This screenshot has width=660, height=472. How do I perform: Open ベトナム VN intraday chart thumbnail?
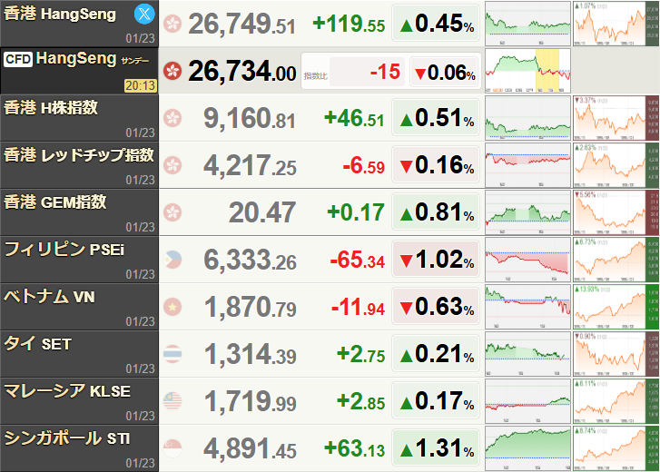[527, 307]
